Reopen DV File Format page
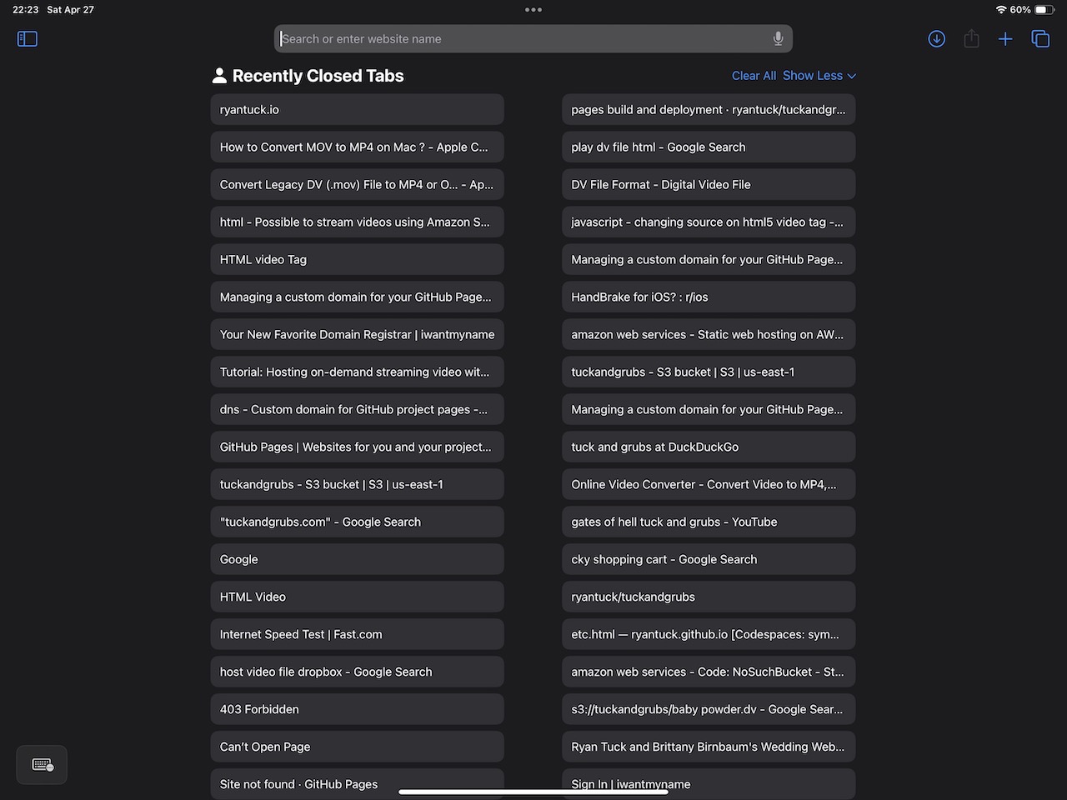Viewport: 1067px width, 800px height. [709, 185]
